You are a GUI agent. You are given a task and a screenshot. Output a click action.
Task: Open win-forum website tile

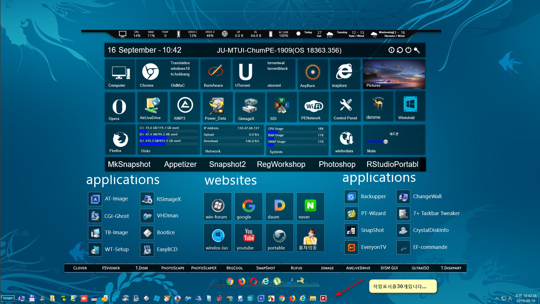pyautogui.click(x=218, y=207)
